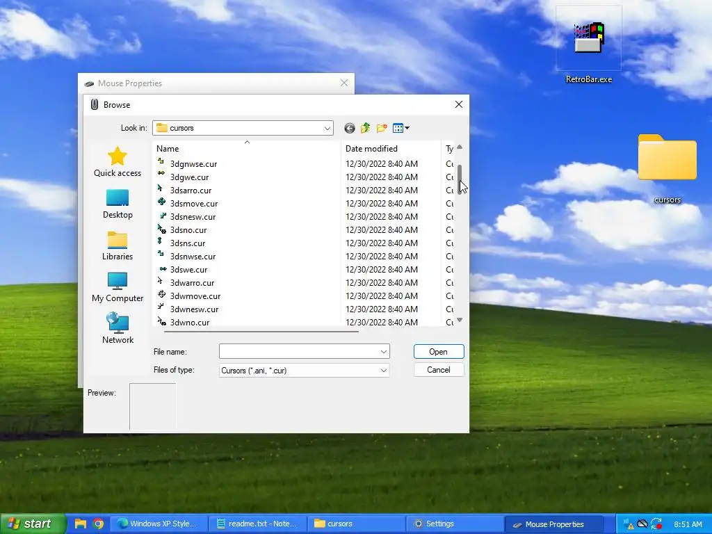Select the 3dwarro.cur cursor icon
The width and height of the screenshot is (712, 534).
coord(161,280)
